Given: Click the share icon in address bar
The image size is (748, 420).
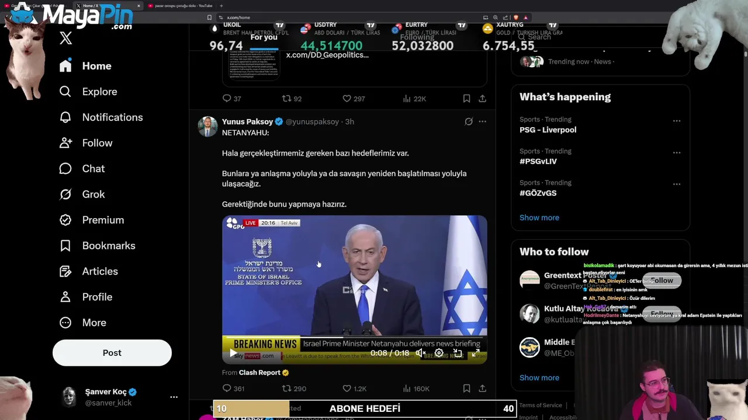Looking at the screenshot, I should 505,17.
